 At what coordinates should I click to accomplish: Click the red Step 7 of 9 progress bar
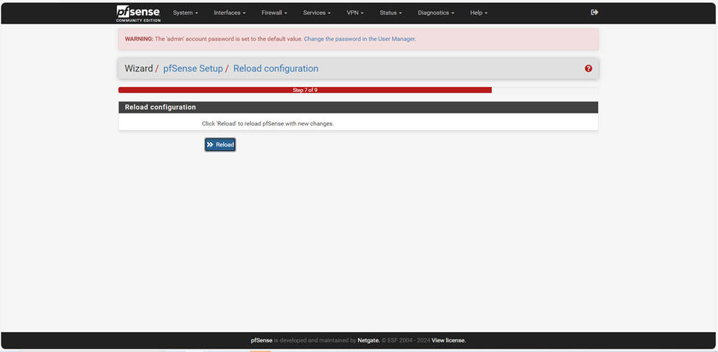tap(305, 90)
